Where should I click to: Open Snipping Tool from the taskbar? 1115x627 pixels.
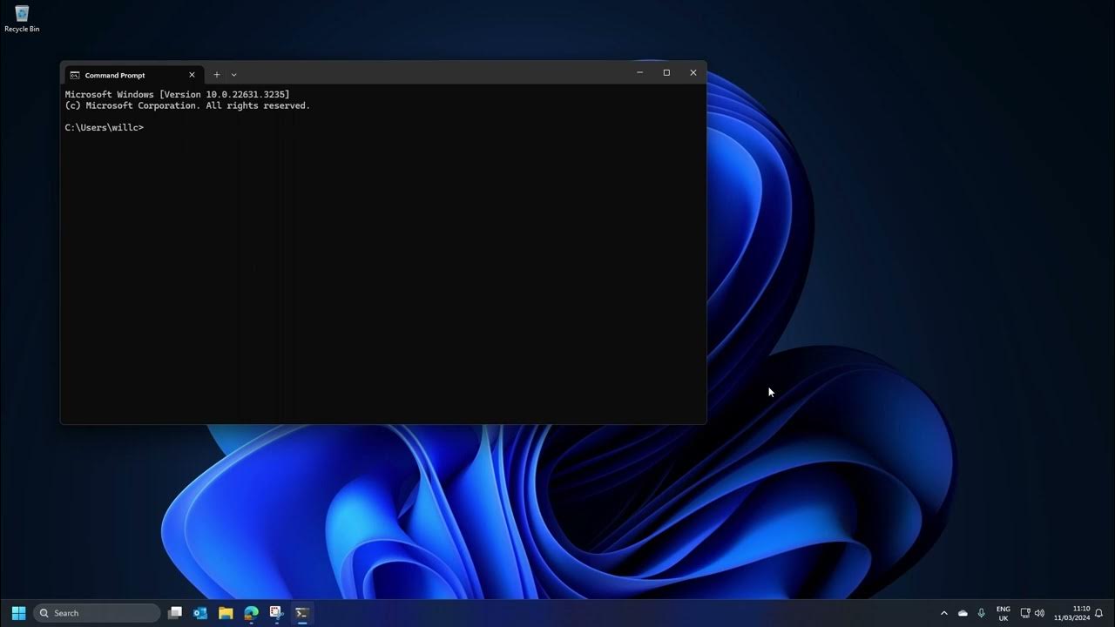(x=276, y=613)
